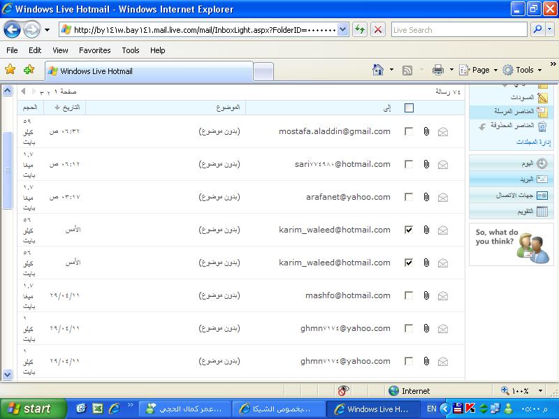Image resolution: width=559 pixels, height=419 pixels.
Task: Open the Tools gear toolbar menu
Action: (522, 70)
